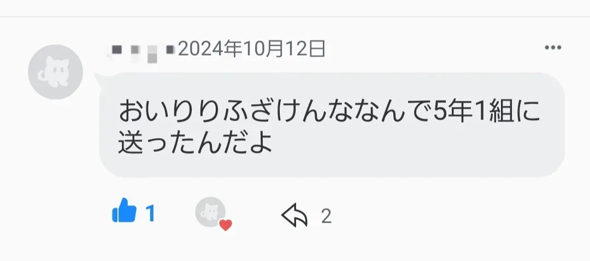
Task: Open the three-dot more options menu
Action: click(553, 48)
